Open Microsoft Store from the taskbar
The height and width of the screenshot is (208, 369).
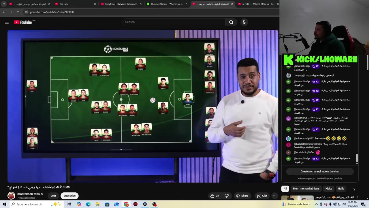click(x=107, y=204)
